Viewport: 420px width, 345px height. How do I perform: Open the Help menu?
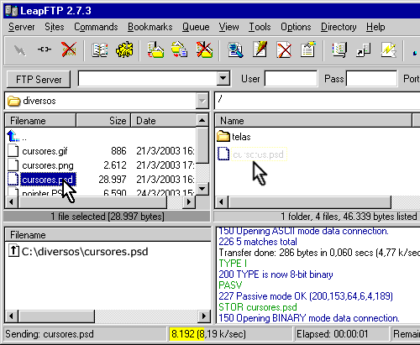pyautogui.click(x=375, y=27)
